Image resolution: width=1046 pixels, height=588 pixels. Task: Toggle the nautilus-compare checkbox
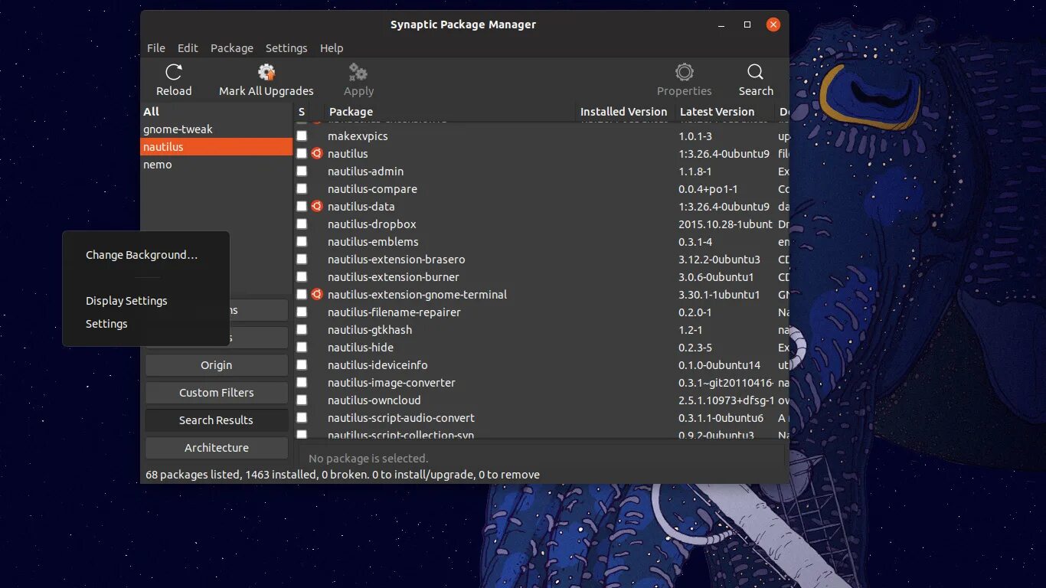302,189
